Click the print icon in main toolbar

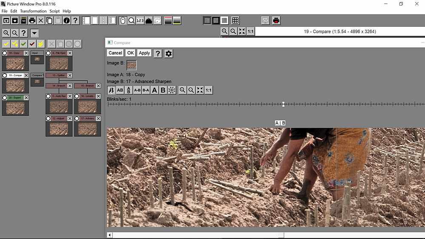32,20
